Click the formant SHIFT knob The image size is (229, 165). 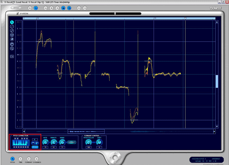tap(99, 142)
